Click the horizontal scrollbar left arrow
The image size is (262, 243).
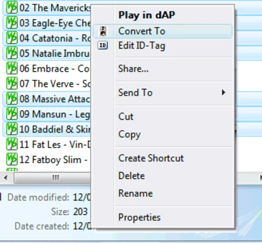click(x=5, y=178)
